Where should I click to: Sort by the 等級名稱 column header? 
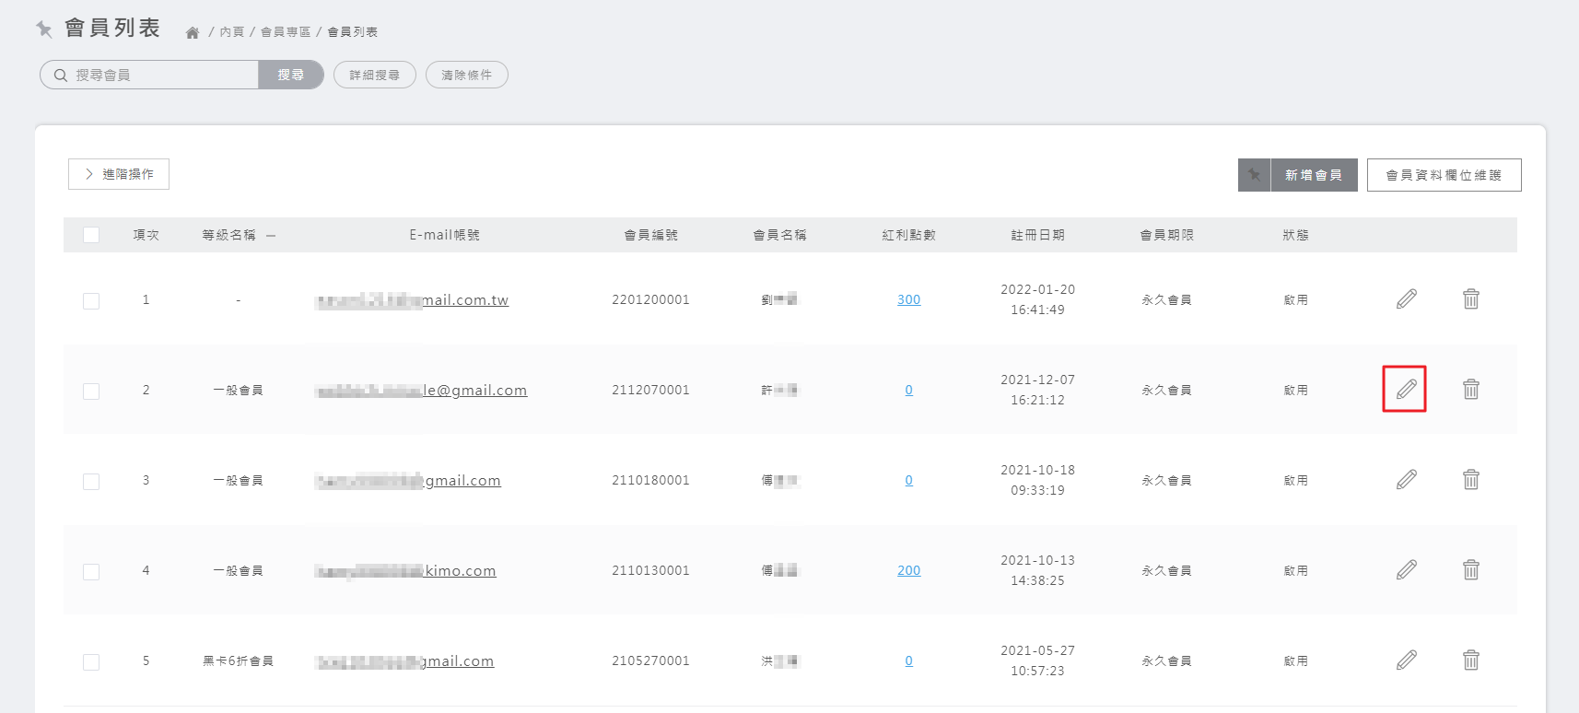(x=229, y=235)
